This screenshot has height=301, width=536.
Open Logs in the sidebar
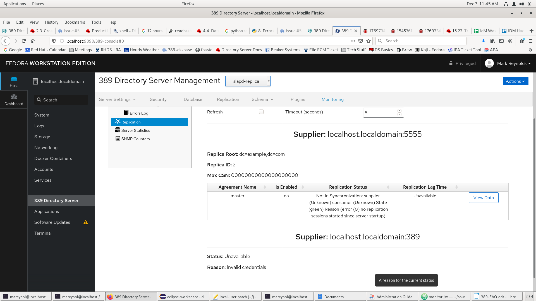[x=39, y=126]
